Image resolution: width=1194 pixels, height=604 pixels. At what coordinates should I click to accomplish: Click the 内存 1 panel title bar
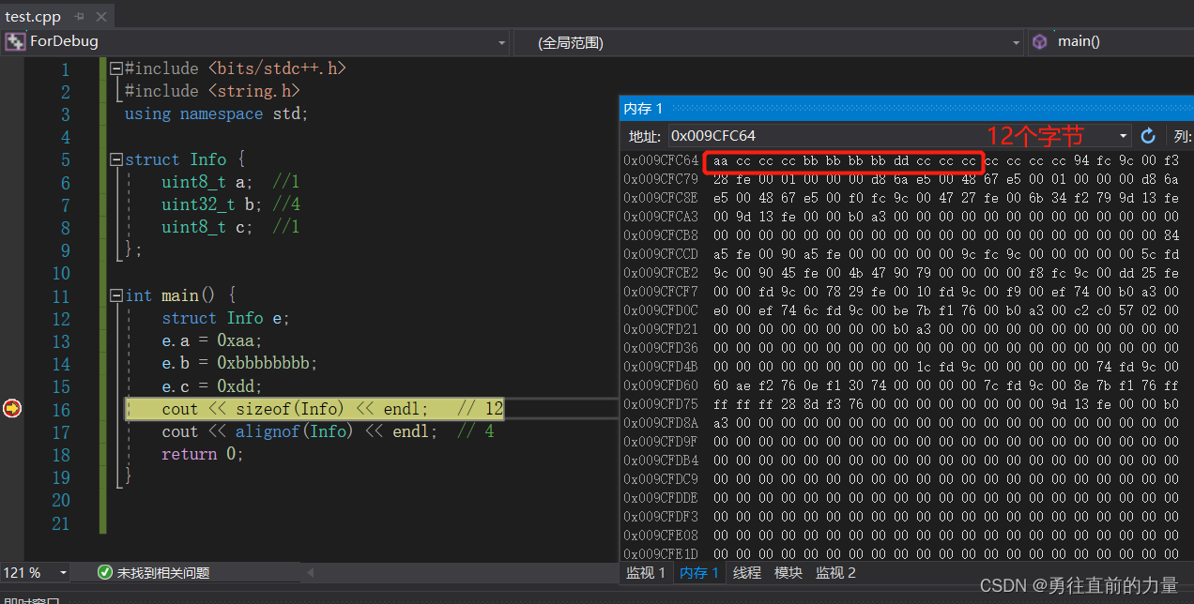coord(907,109)
